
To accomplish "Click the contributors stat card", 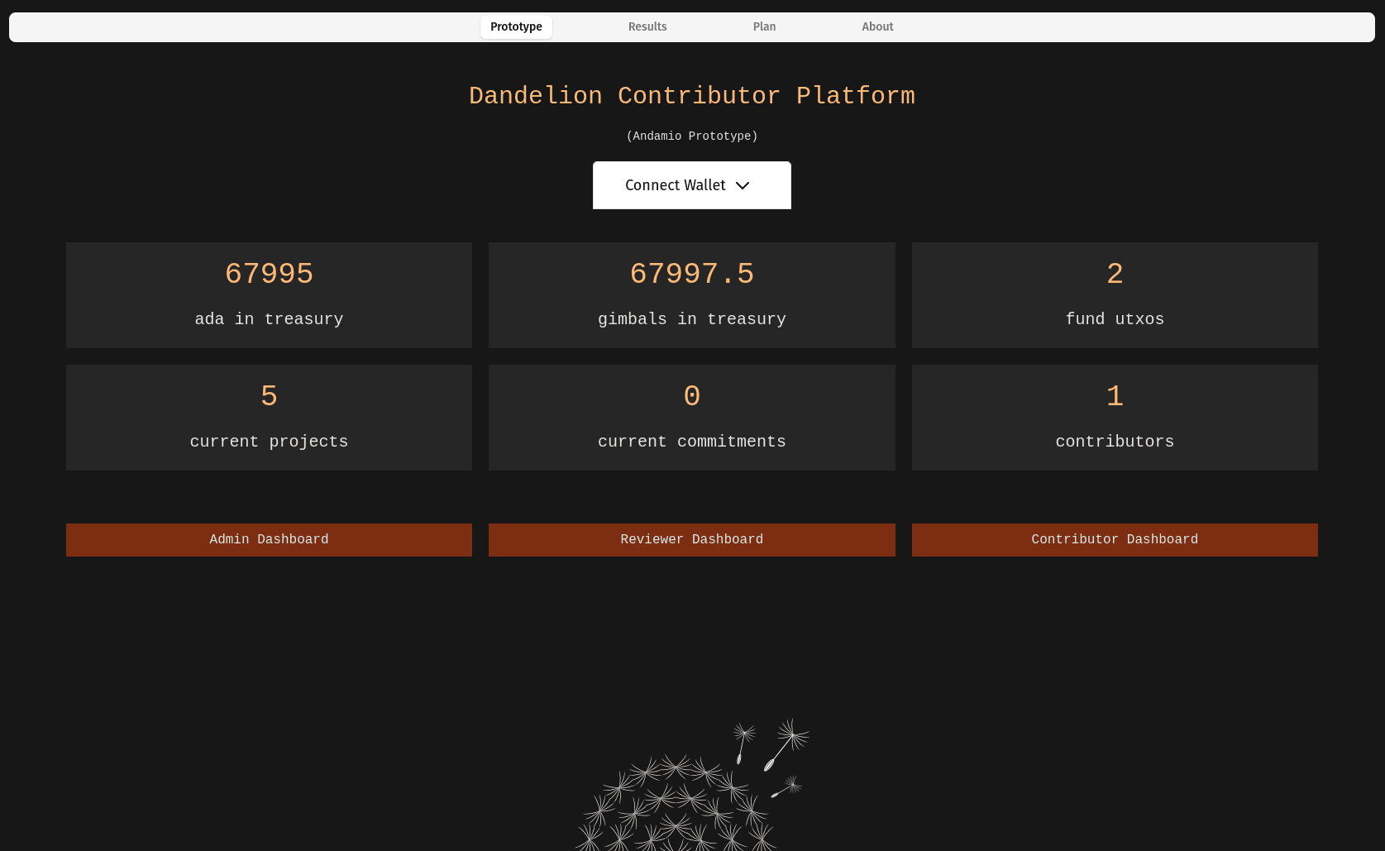I will pos(1115,418).
